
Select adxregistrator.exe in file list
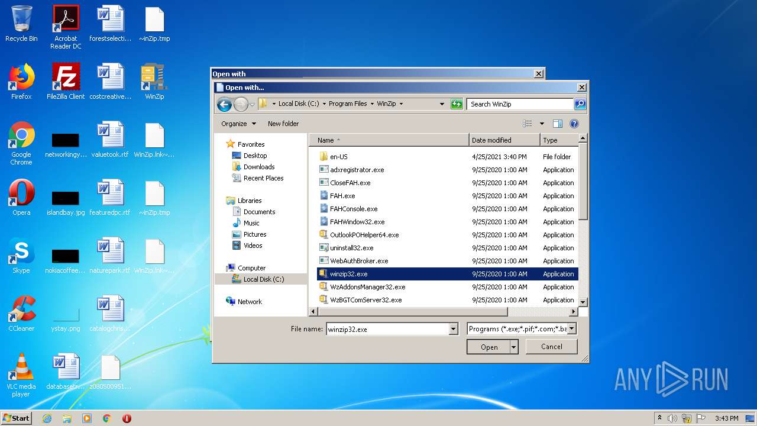coord(357,170)
